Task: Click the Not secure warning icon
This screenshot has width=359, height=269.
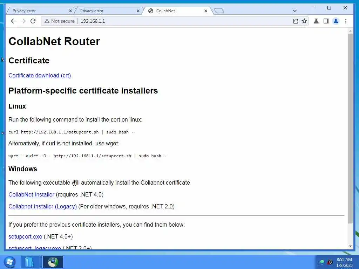Action: pos(47,21)
